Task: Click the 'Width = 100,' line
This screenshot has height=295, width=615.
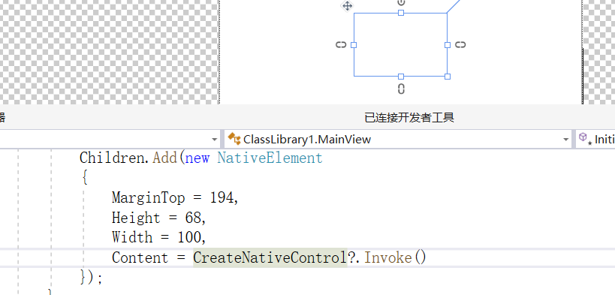Action: pyautogui.click(x=159, y=237)
